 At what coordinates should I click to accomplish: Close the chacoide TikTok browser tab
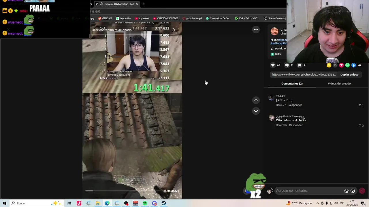point(137,4)
